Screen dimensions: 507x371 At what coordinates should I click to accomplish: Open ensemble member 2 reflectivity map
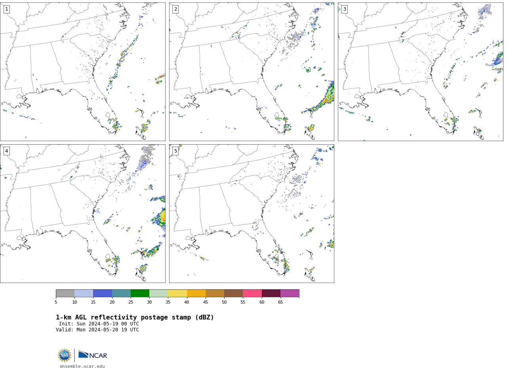coord(252,72)
